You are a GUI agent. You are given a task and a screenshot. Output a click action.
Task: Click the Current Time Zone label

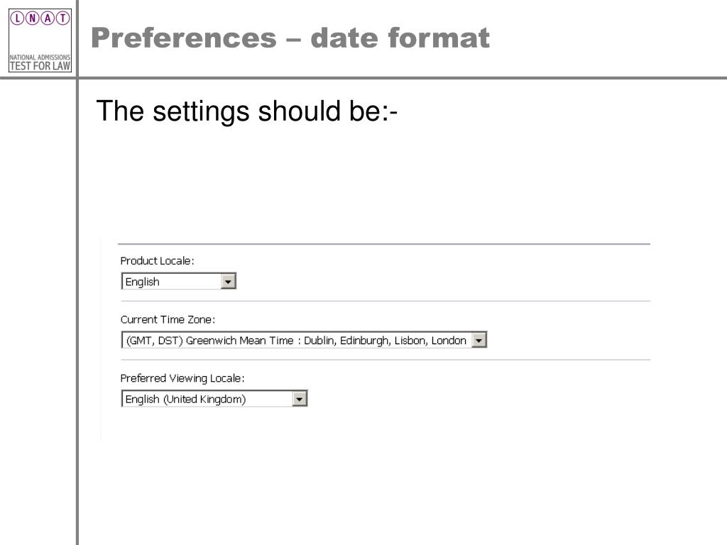168,320
